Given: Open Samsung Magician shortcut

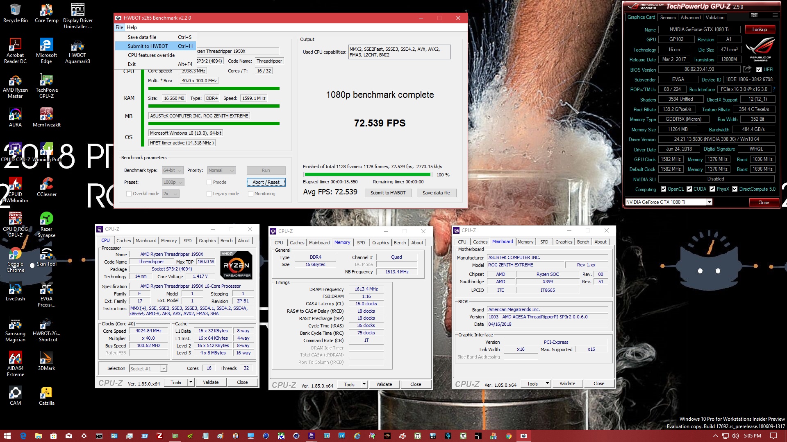Looking at the screenshot, I should coord(15,329).
